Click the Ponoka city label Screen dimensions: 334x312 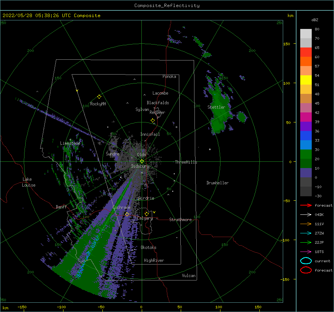169,76
